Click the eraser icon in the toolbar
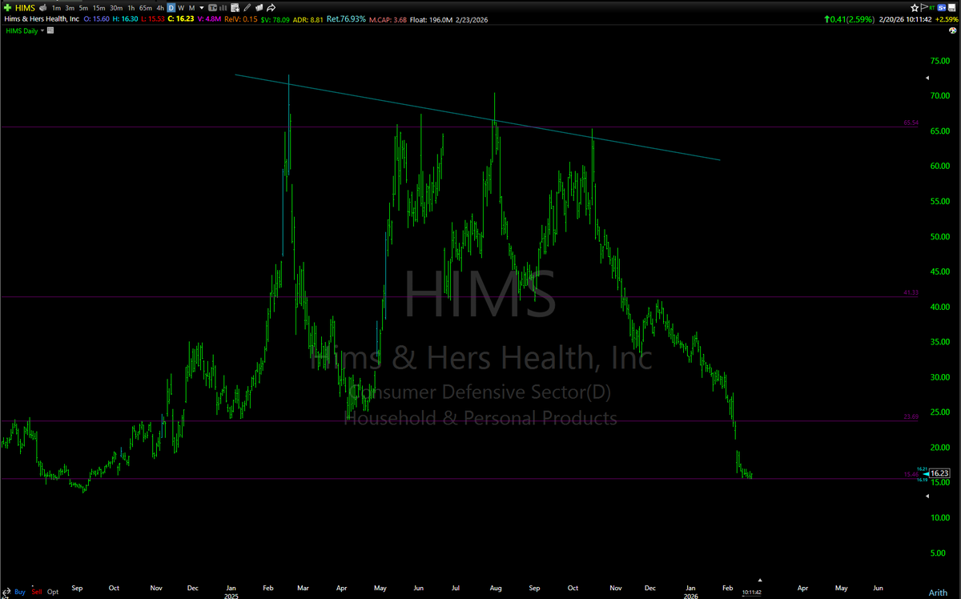The image size is (961, 599). pos(259,8)
